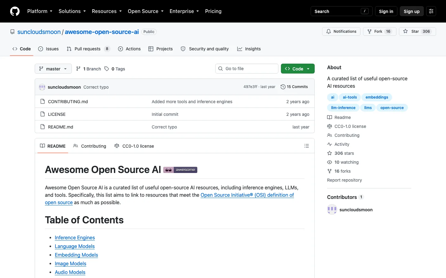The height and width of the screenshot is (278, 446).
Task: Click the branch icon next to 1 Branch
Action: pos(78,69)
